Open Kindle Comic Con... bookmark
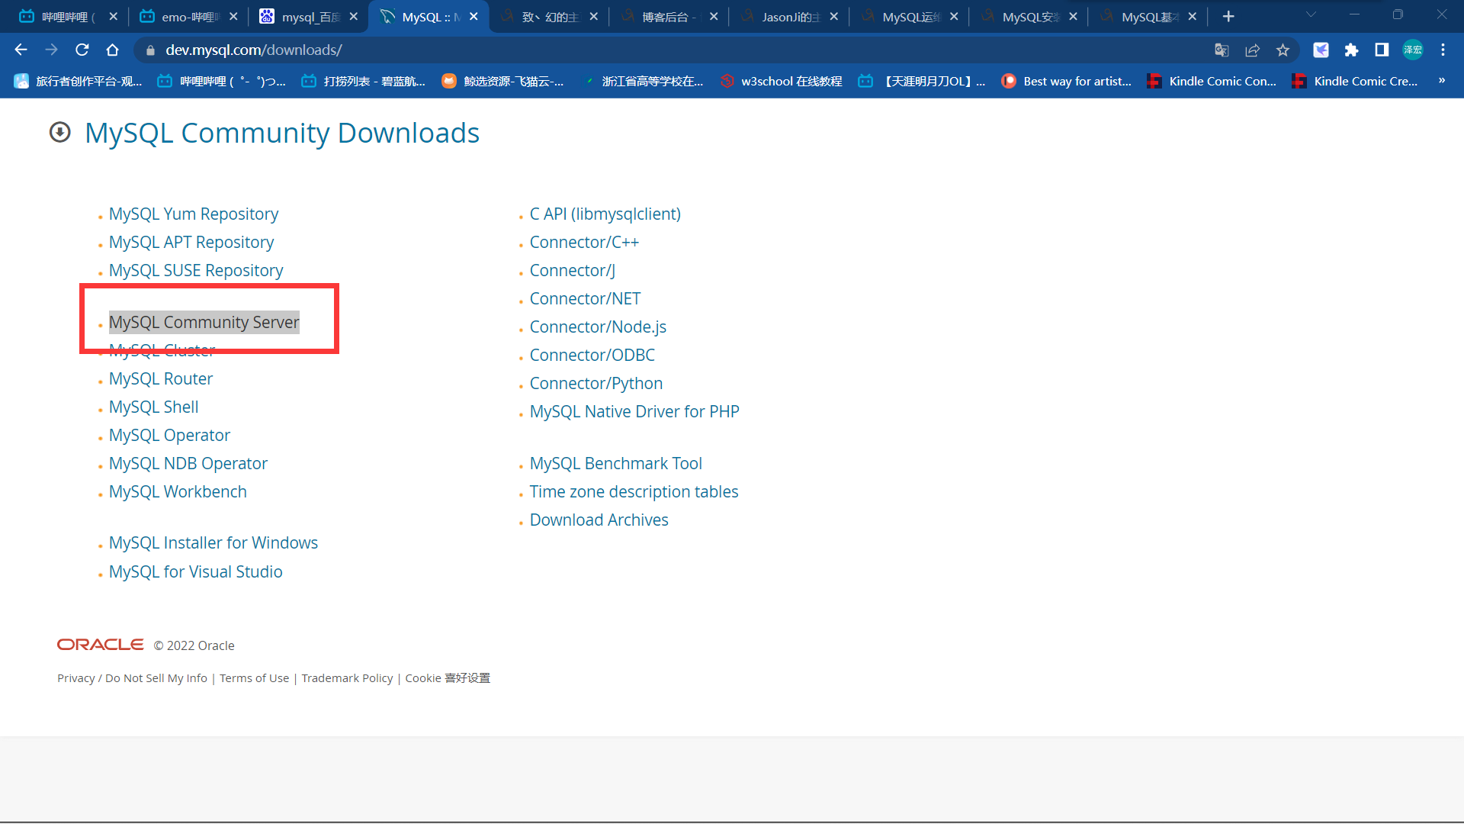 1212,81
